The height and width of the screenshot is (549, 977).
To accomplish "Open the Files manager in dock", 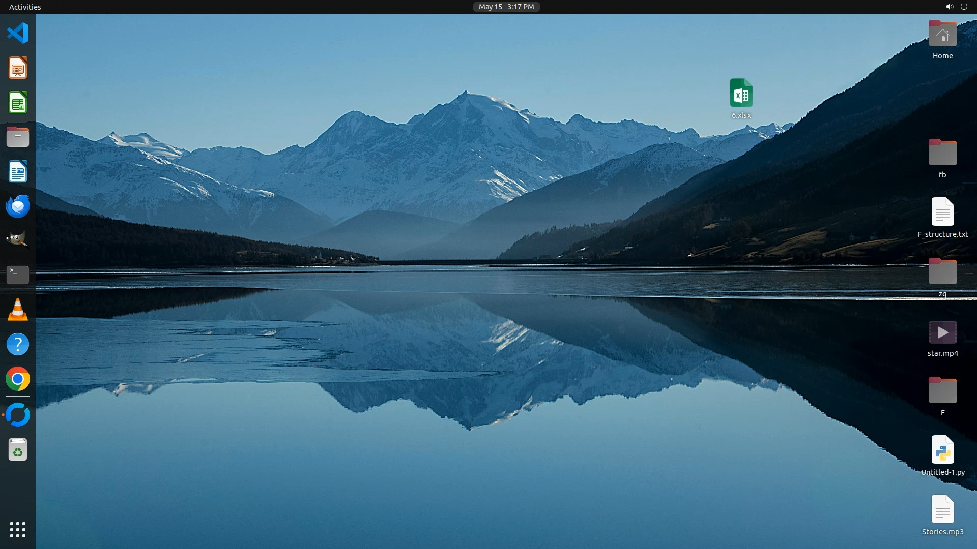I will 18,137.
